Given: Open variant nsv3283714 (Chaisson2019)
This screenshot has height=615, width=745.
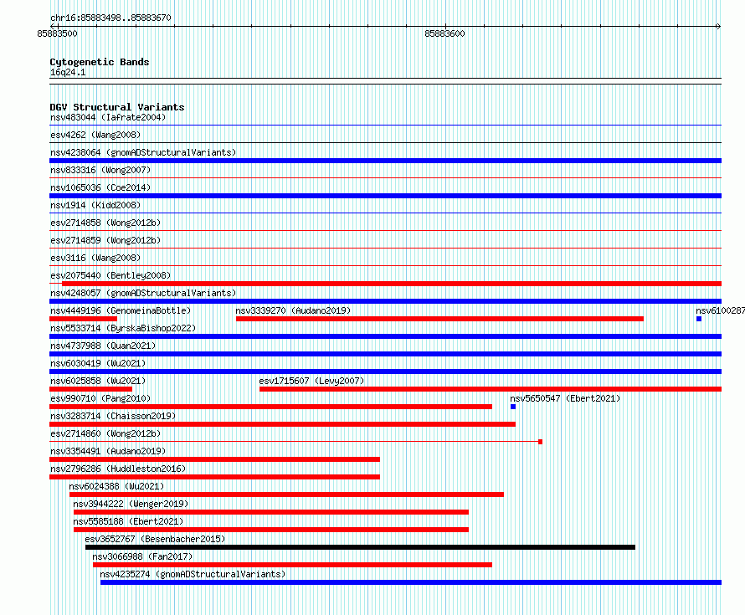Looking at the screenshot, I should coord(113,416).
